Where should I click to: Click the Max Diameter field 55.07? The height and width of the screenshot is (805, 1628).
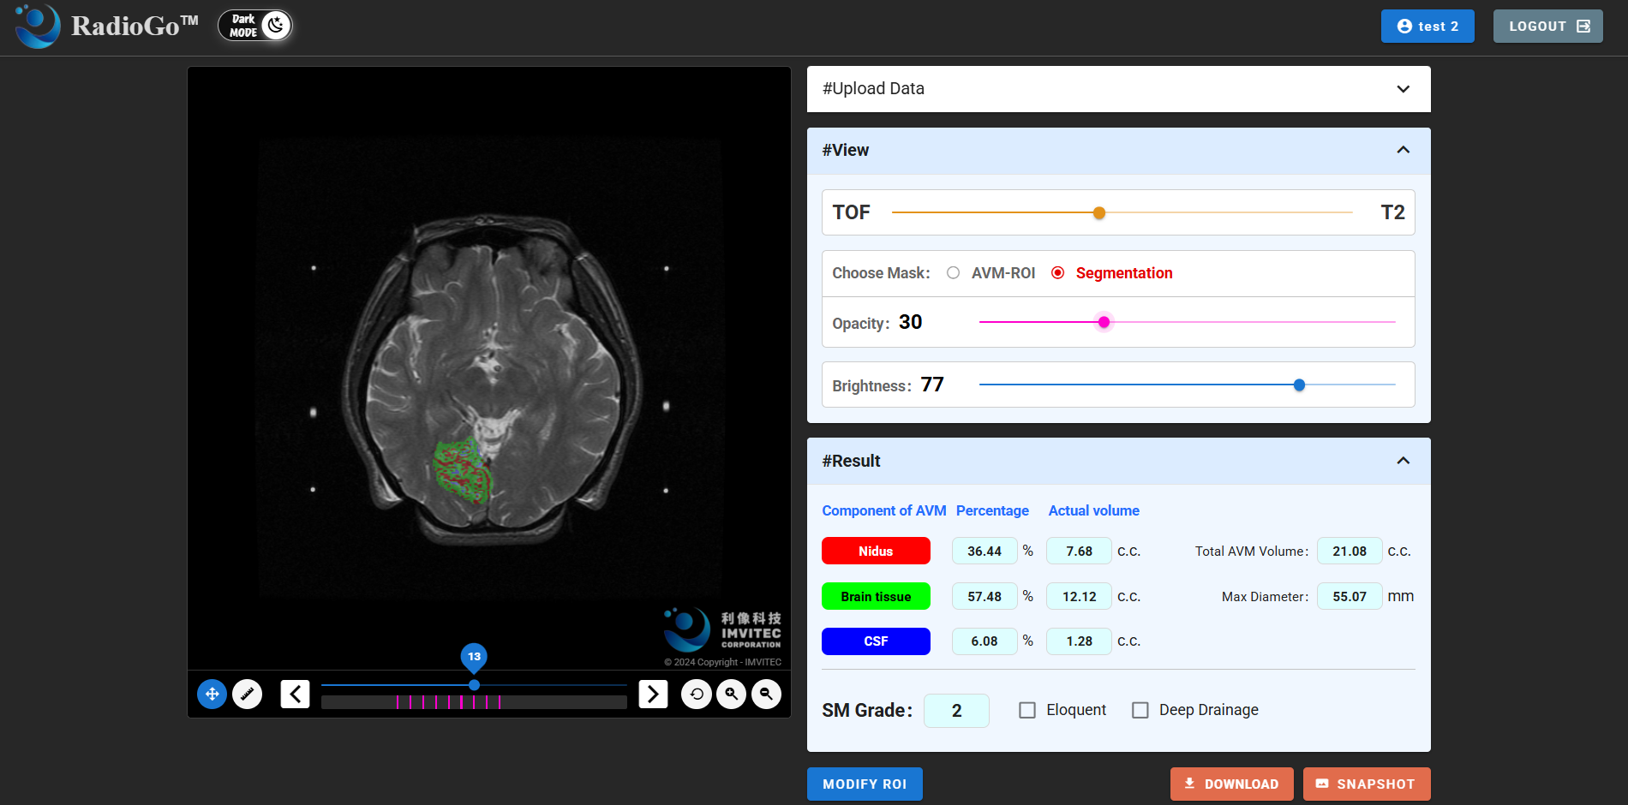tap(1350, 597)
